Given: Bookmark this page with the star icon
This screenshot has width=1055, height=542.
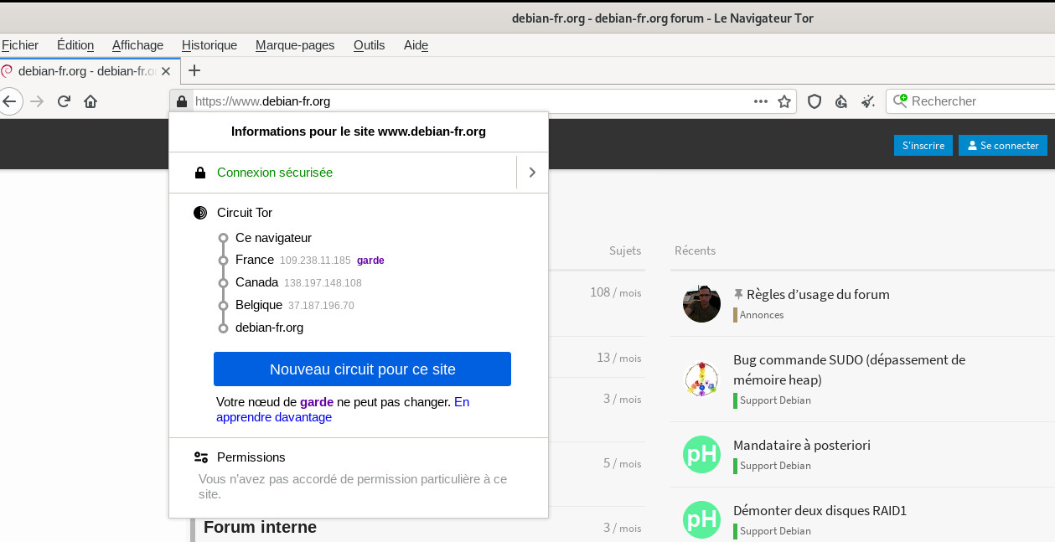Looking at the screenshot, I should (x=784, y=101).
